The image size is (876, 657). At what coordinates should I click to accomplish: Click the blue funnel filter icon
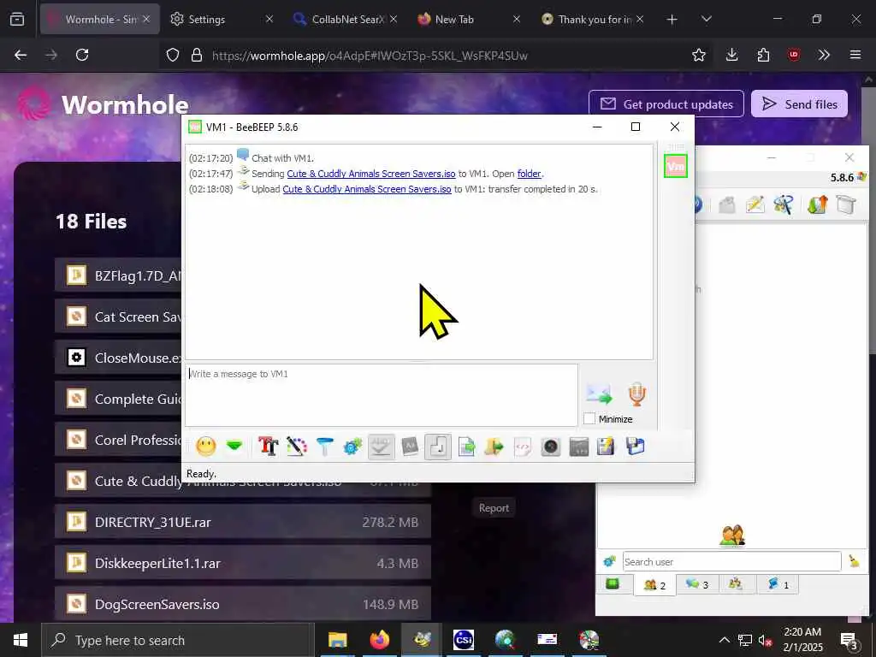[324, 447]
